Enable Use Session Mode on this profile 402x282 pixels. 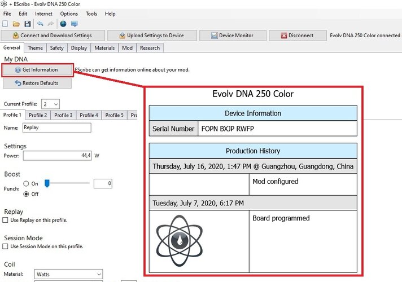coord(5,246)
